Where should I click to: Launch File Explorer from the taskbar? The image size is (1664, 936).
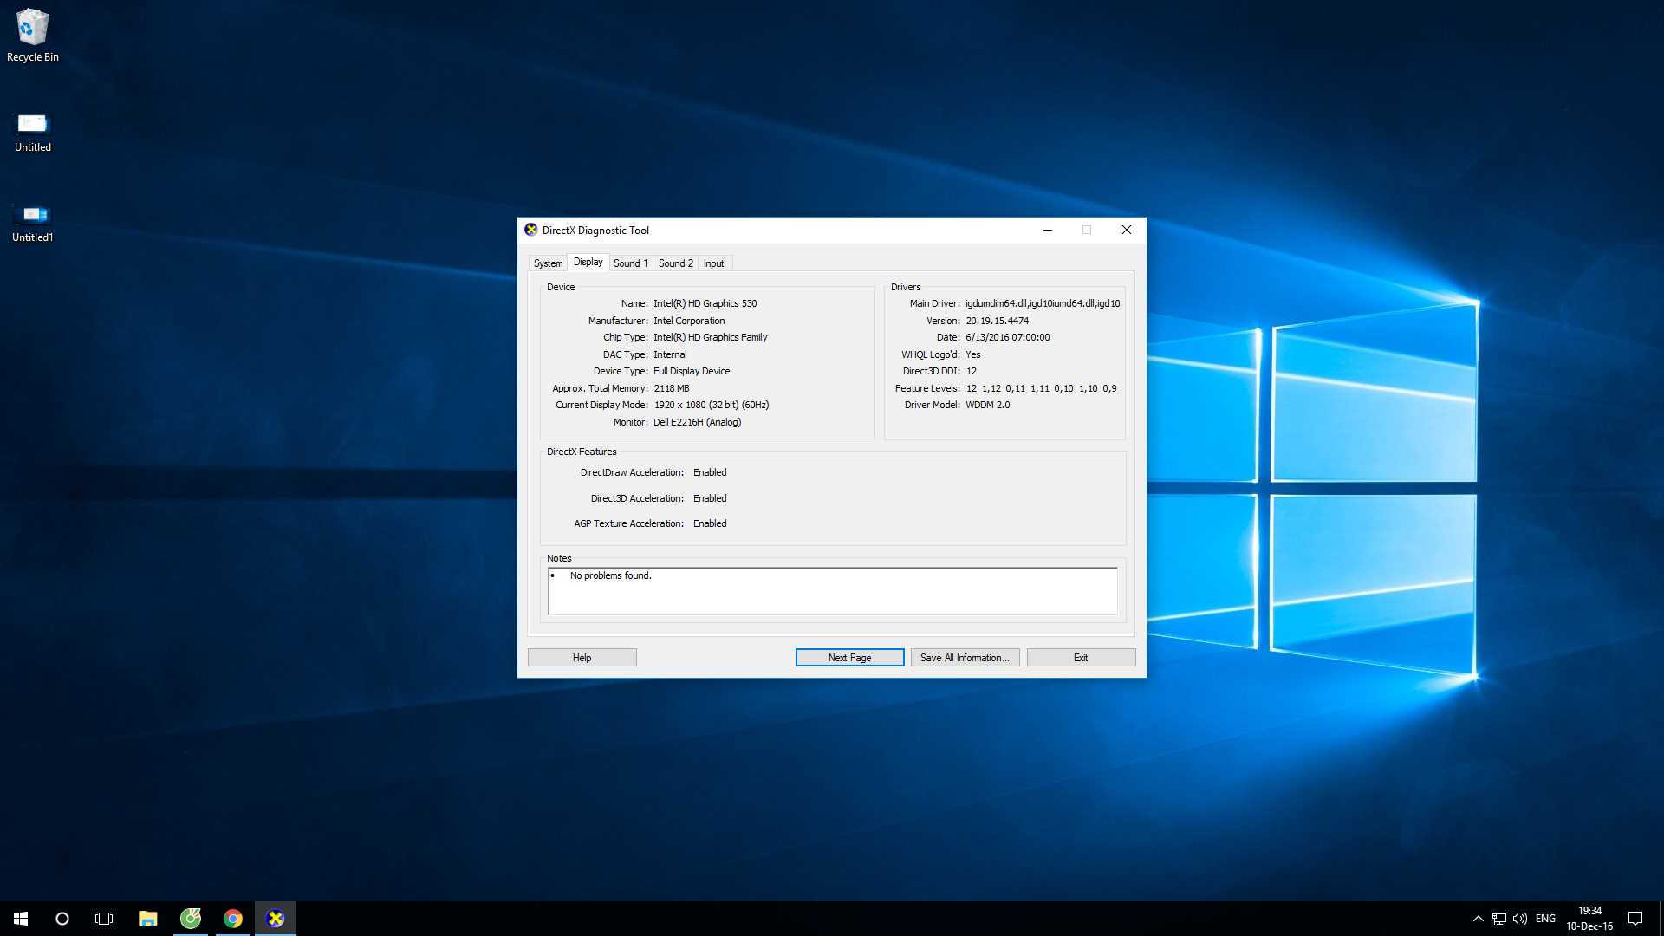[x=147, y=919]
